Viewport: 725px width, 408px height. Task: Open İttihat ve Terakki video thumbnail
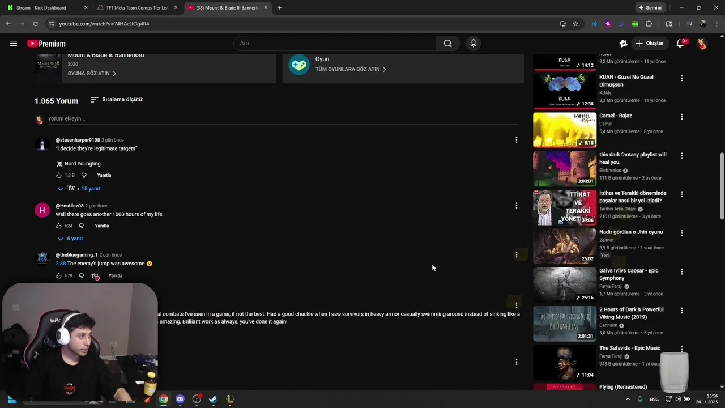click(x=565, y=207)
